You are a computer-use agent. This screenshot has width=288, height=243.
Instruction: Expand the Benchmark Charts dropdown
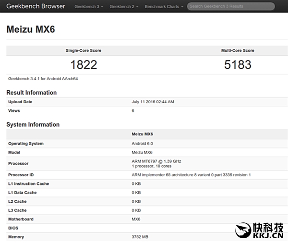click(164, 7)
